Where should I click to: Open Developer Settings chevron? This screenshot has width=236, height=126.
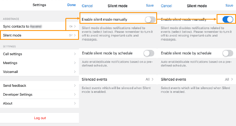pyautogui.click(x=75, y=95)
